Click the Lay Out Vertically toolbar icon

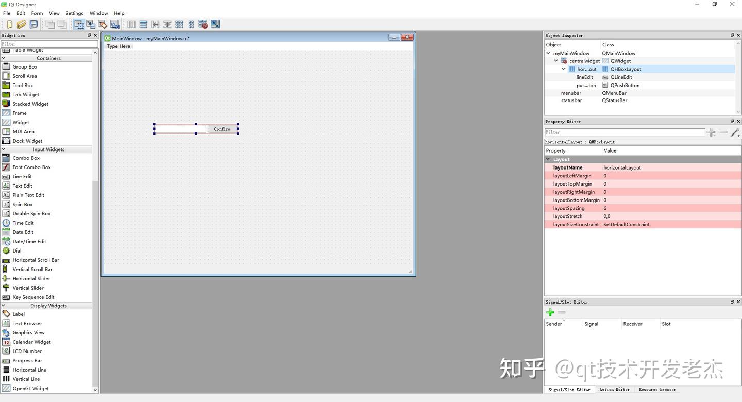click(143, 24)
